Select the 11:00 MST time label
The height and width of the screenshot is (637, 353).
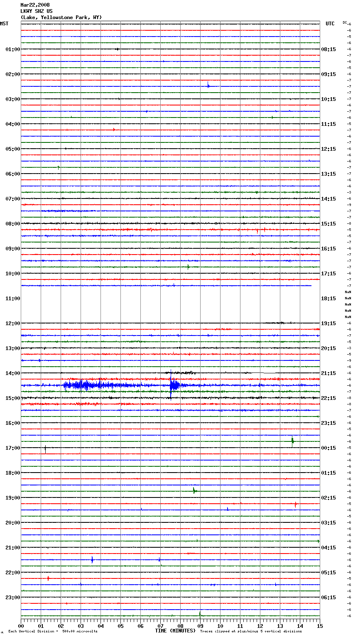(13, 299)
